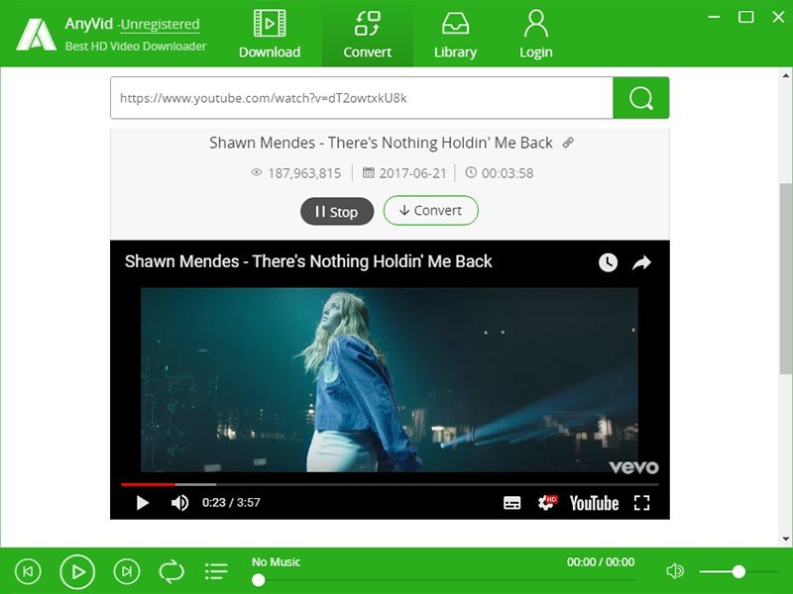
Task: Click the scrollbar down arrow
Action: (x=786, y=539)
